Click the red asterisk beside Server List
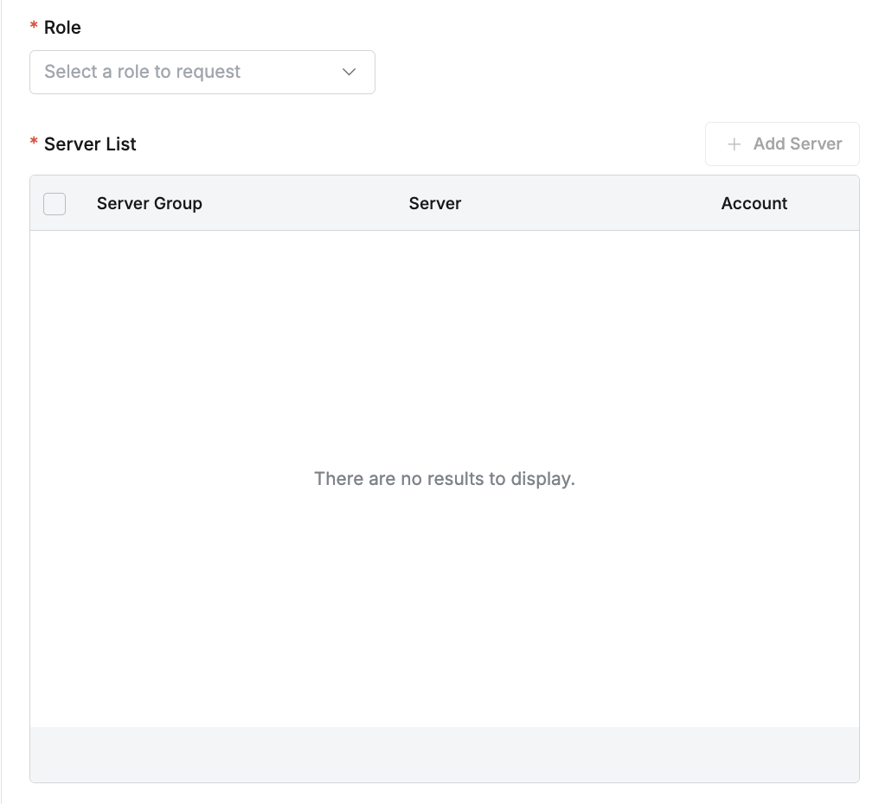 click(34, 143)
